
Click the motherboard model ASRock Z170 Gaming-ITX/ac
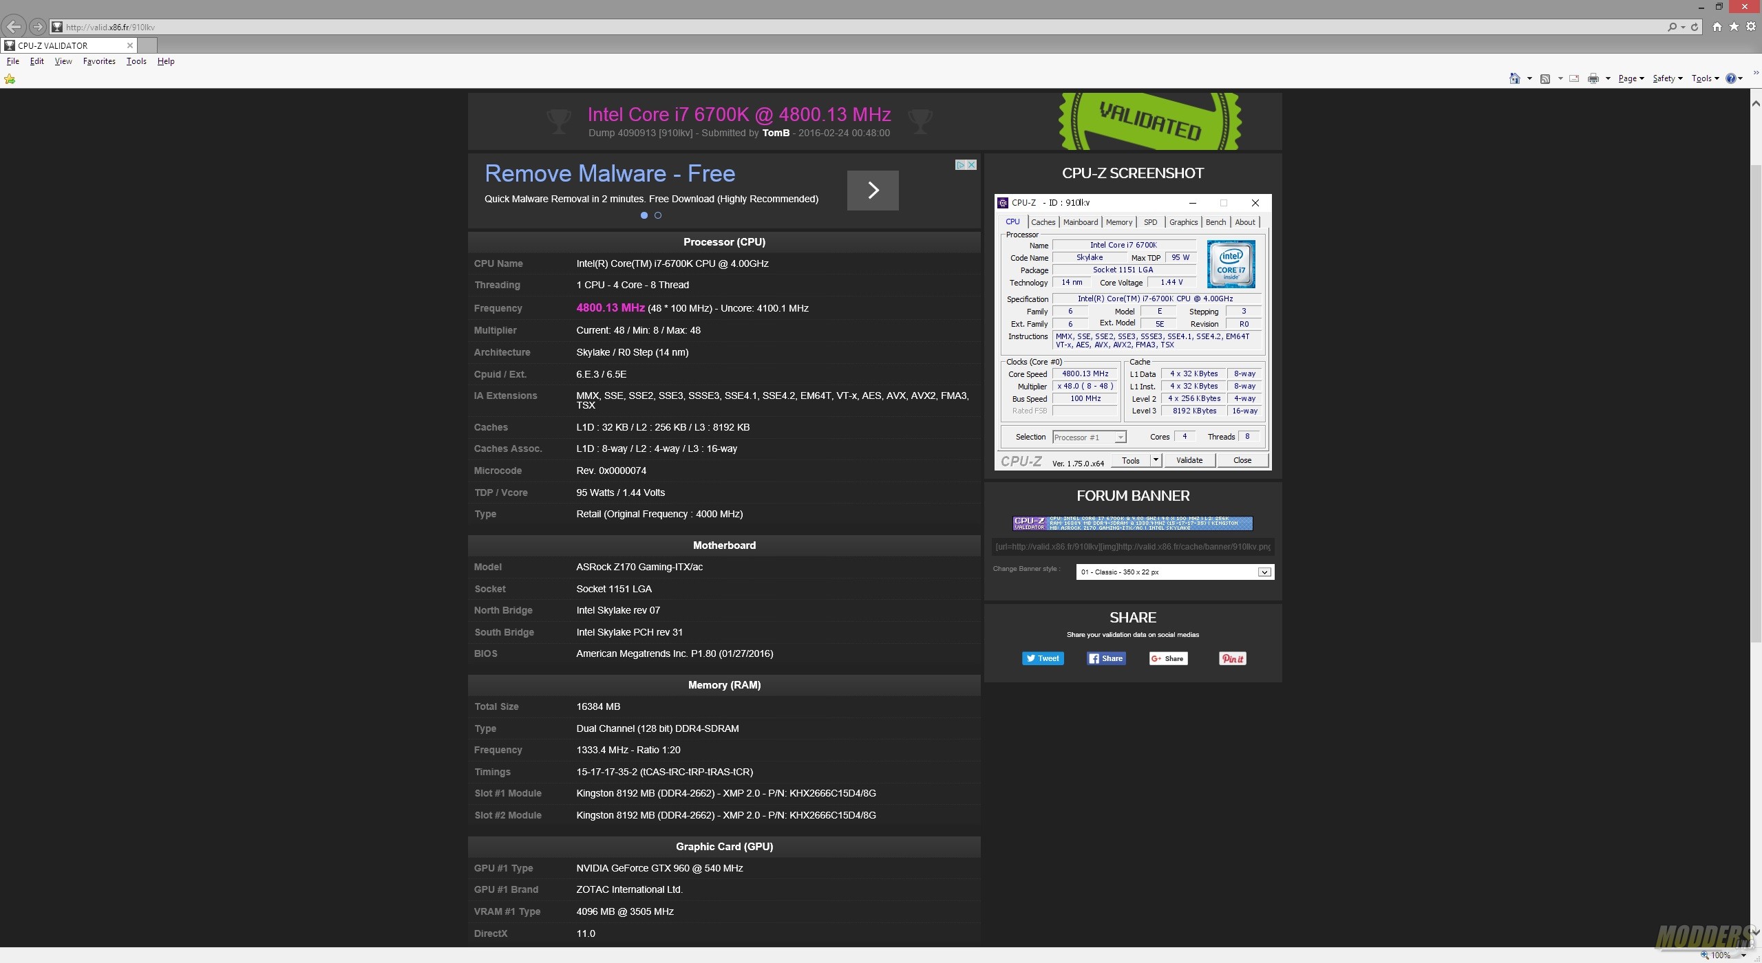[x=639, y=567]
